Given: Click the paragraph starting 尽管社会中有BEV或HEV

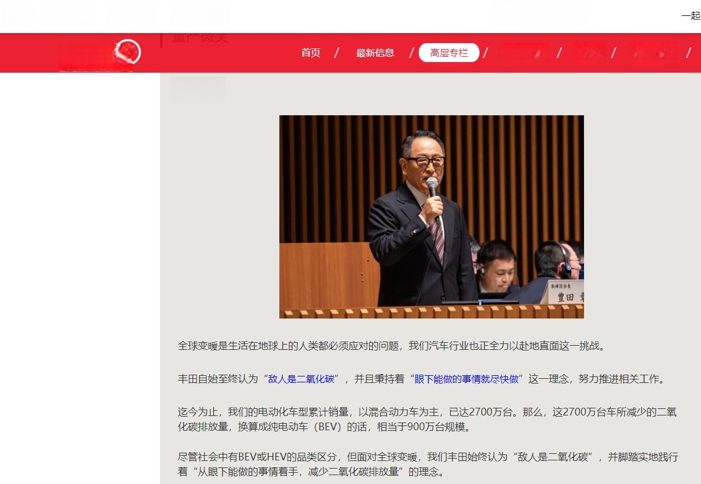Looking at the screenshot, I should (428, 464).
